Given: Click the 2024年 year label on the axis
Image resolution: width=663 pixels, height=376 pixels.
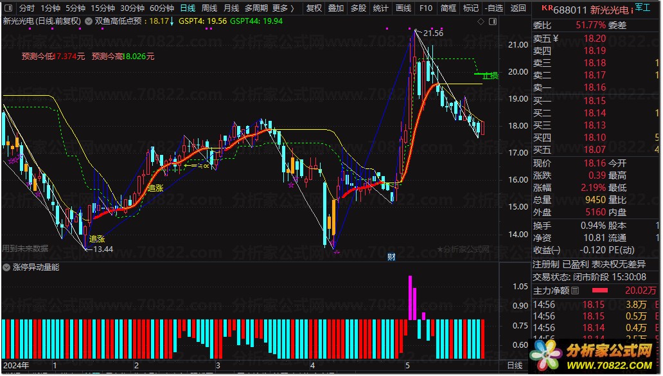Looking at the screenshot, I should 16,366.
